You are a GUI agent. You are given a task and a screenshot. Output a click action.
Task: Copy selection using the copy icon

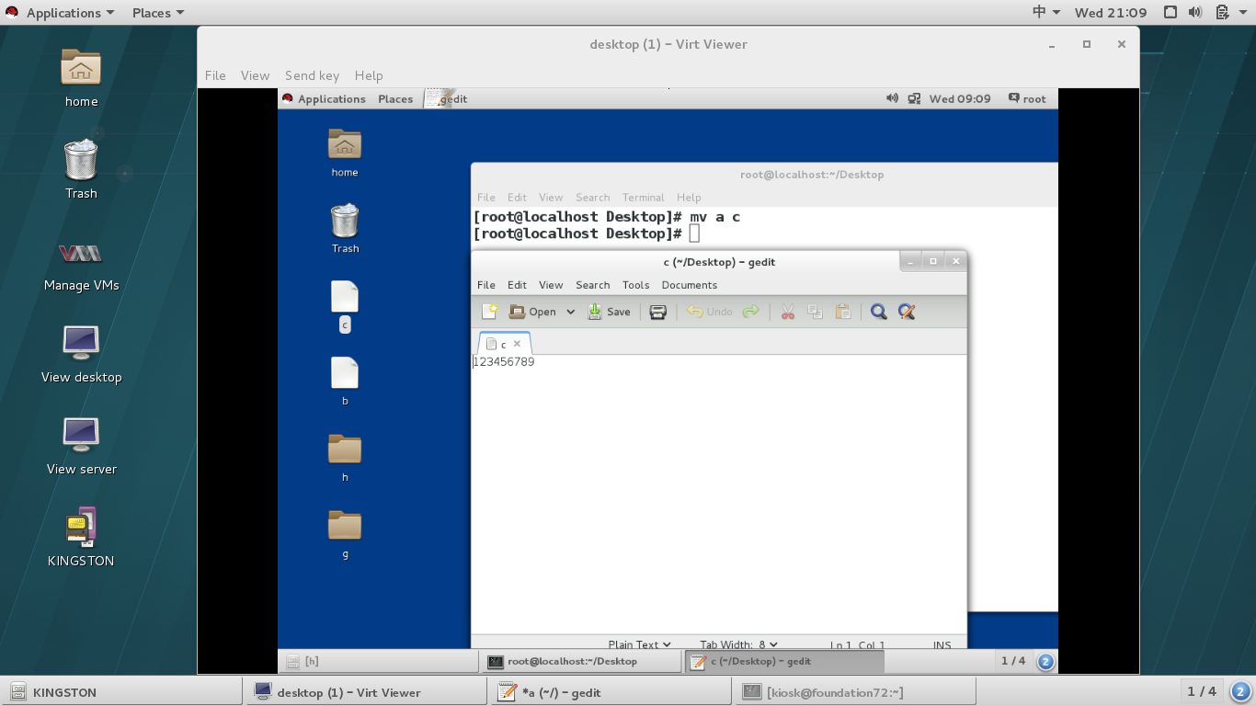[x=815, y=312]
